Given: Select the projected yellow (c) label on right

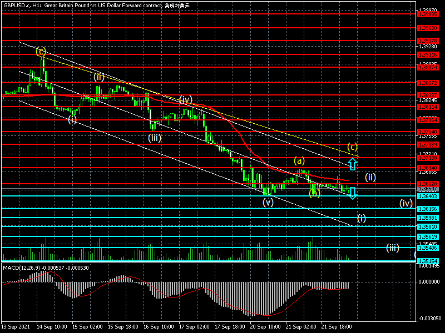Looking at the screenshot, I should point(352,147).
